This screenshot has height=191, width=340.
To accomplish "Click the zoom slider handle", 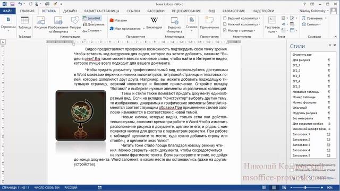I will pos(305,187).
